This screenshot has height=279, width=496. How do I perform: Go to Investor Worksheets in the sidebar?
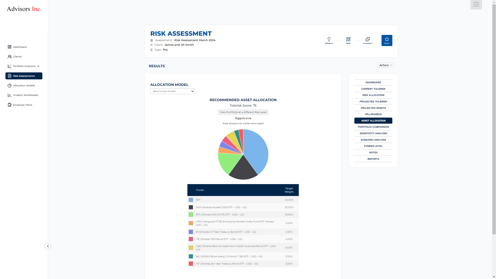(x=25, y=95)
